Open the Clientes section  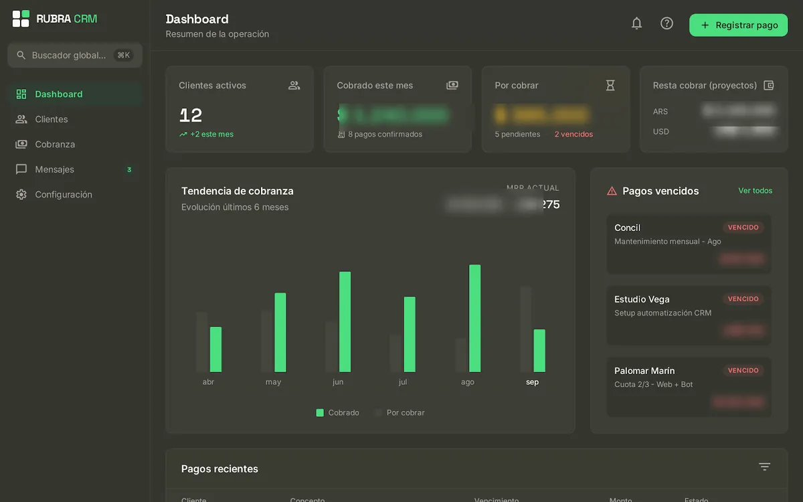[x=75, y=119]
